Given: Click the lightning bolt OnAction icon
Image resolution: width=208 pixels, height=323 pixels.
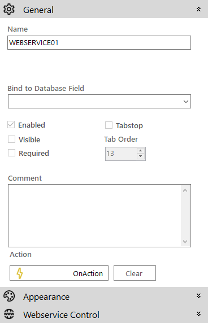Looking at the screenshot, I should click(x=20, y=273).
